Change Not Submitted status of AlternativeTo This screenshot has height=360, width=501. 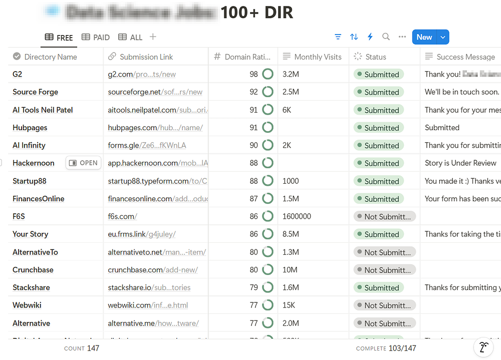pyautogui.click(x=385, y=252)
